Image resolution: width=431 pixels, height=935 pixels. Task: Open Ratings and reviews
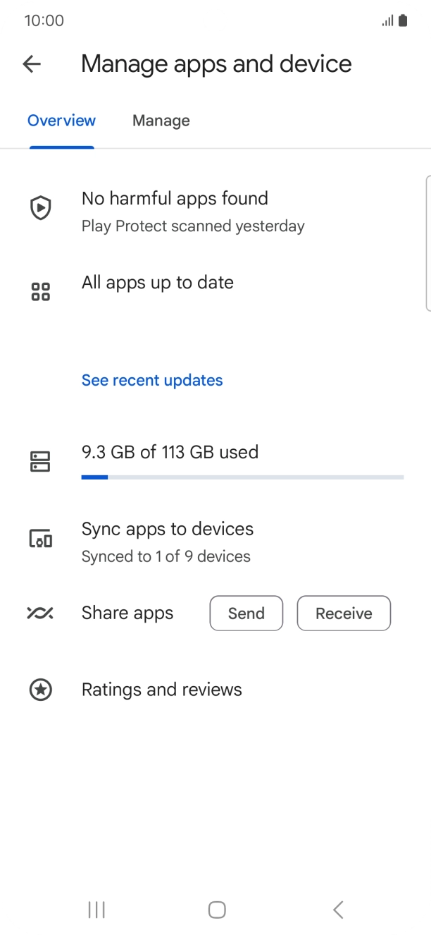tap(162, 690)
